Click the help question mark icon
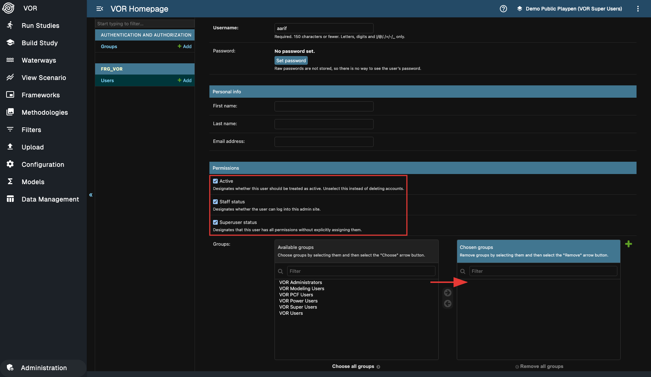The width and height of the screenshot is (651, 377). pyautogui.click(x=503, y=9)
